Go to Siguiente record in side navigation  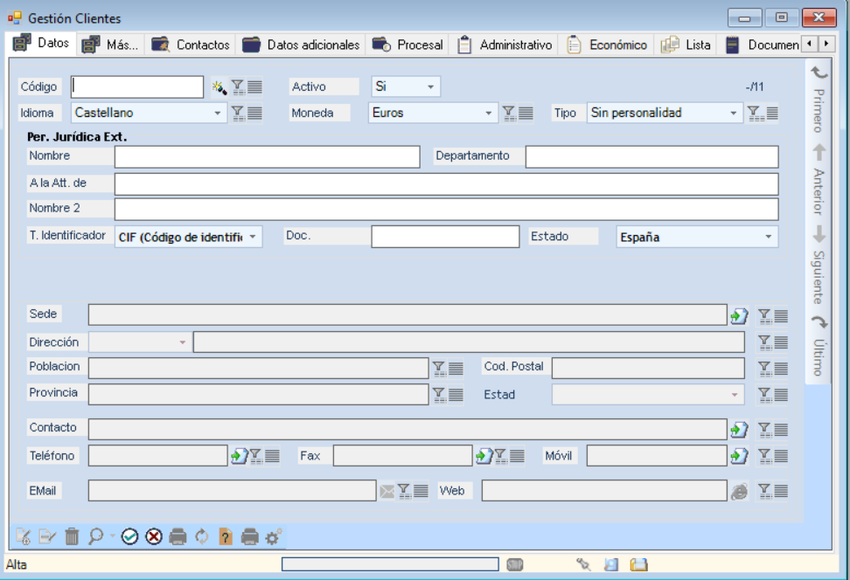[x=819, y=264]
